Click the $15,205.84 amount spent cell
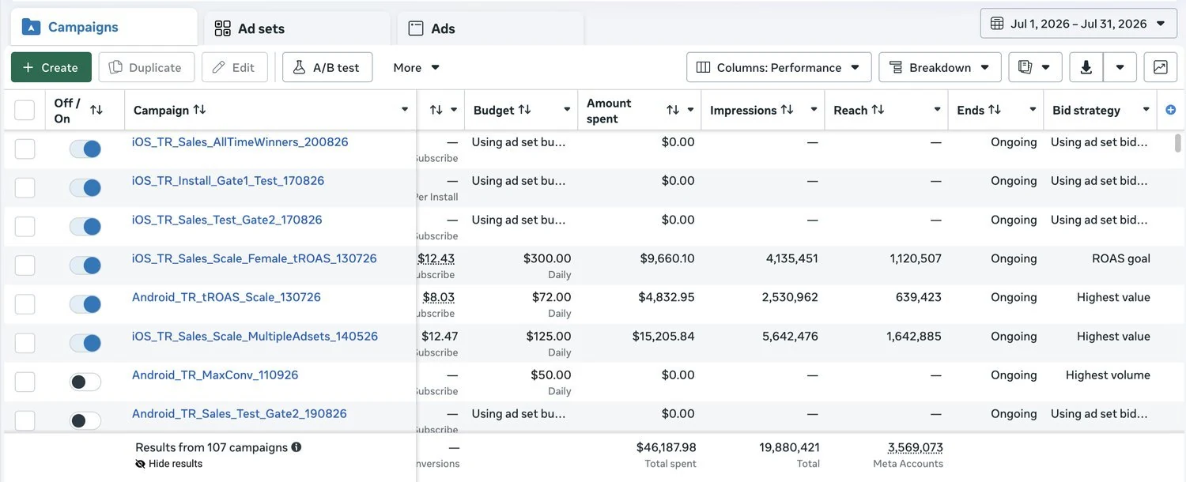Viewport: 1186px width, 482px height. (x=663, y=336)
